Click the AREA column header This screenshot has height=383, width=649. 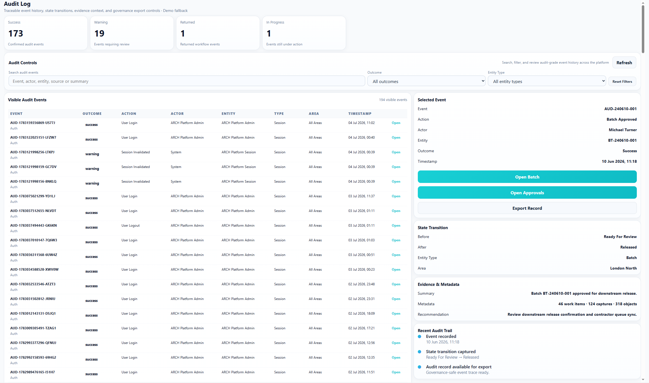click(314, 114)
